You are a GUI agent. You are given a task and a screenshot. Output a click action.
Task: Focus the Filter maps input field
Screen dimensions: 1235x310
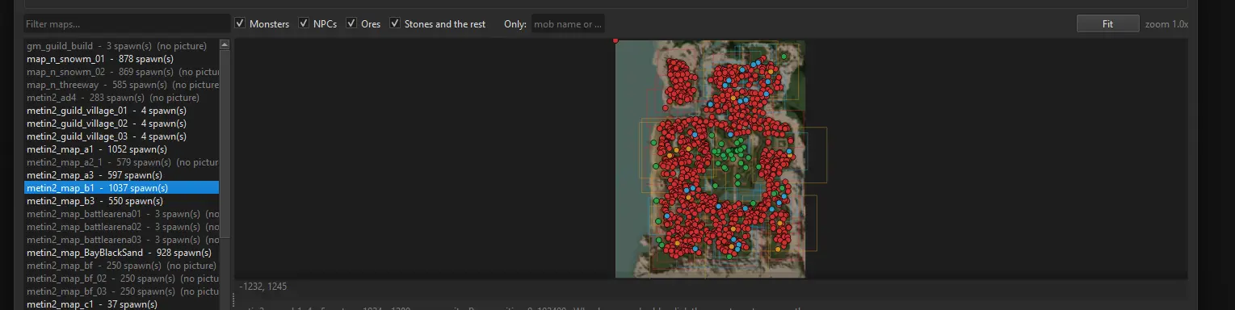tap(127, 24)
